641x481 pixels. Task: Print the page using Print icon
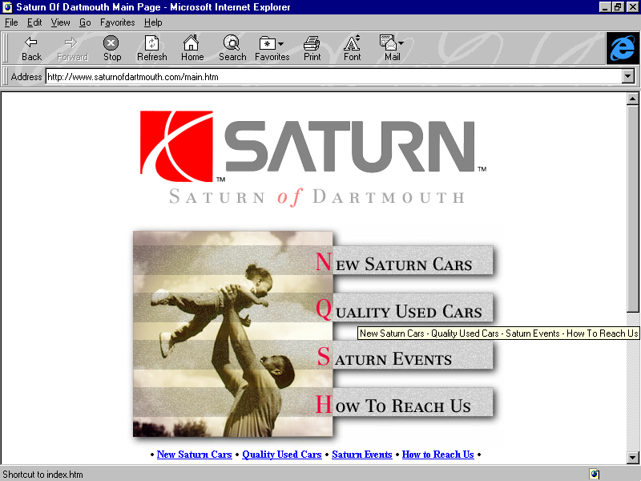[312, 48]
